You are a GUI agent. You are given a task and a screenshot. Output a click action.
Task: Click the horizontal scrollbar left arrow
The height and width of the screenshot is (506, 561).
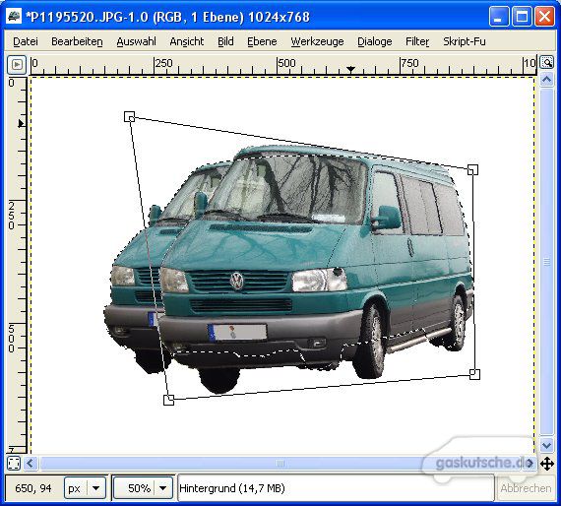click(31, 464)
